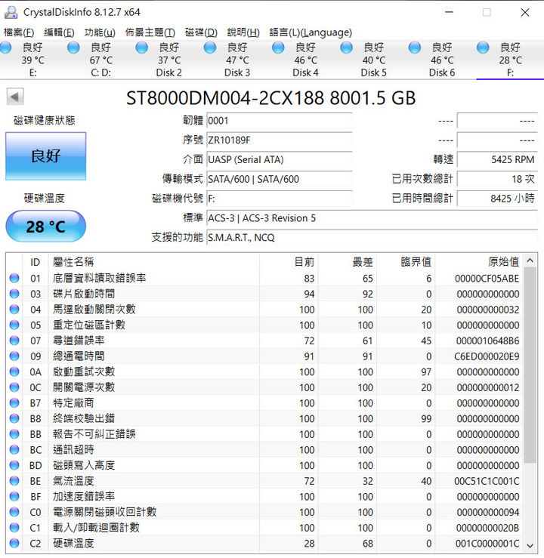Click the blue status dot of attribute 03

coord(14,294)
